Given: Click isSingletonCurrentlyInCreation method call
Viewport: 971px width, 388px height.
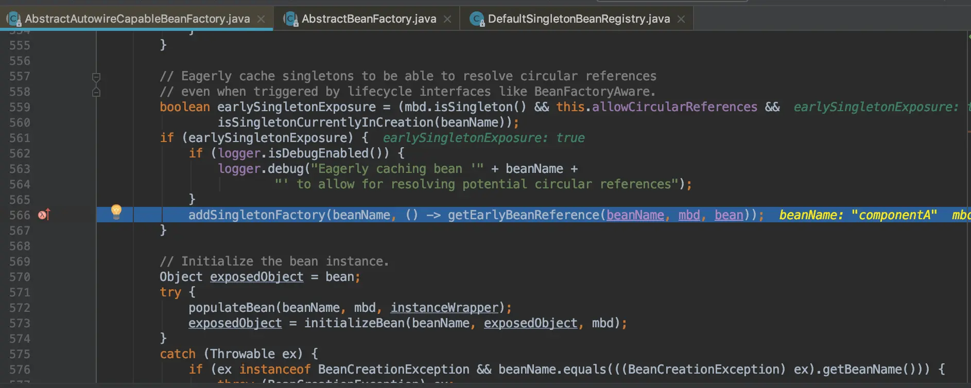Looking at the screenshot, I should click(326, 122).
